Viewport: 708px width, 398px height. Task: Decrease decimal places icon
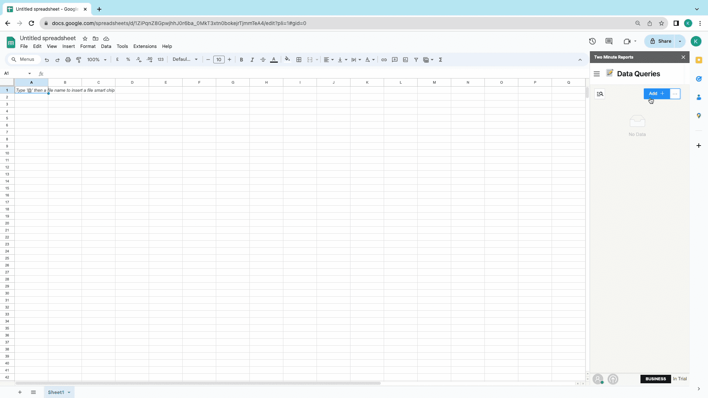(x=139, y=59)
